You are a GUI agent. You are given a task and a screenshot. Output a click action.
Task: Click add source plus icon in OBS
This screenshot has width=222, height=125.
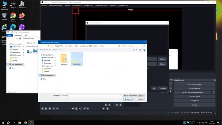[73, 109]
